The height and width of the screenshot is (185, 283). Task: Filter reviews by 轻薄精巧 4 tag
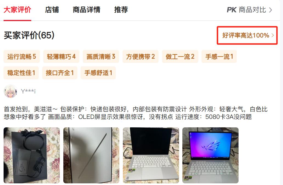click(x=61, y=57)
